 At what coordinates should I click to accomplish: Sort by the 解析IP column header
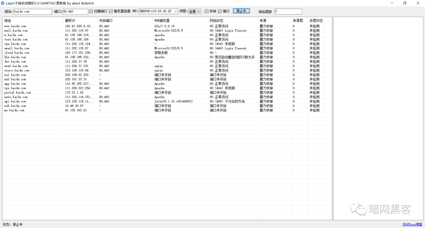tap(81, 20)
